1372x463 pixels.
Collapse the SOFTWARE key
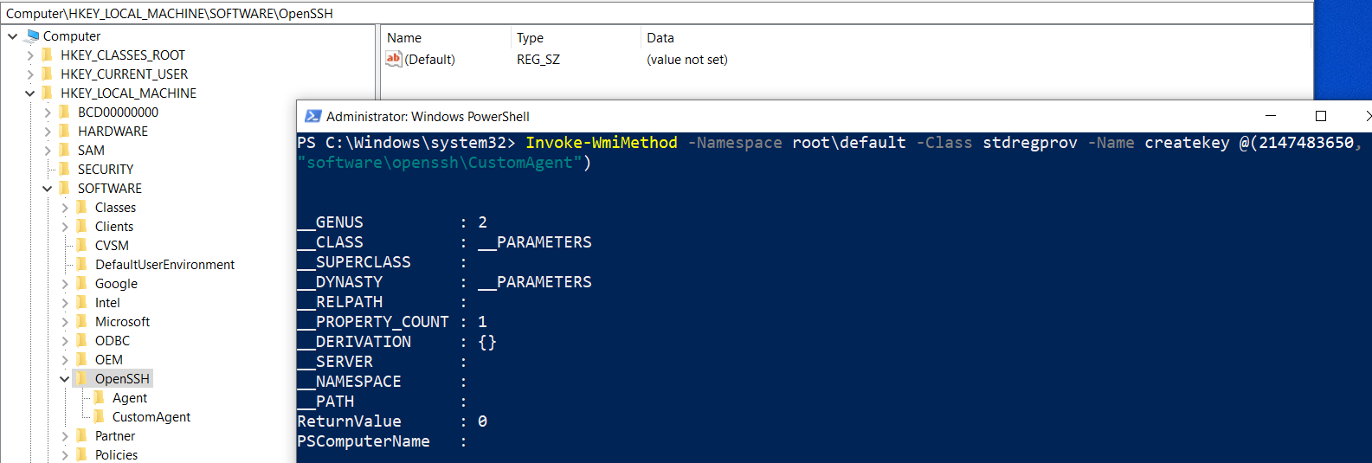[x=48, y=188]
